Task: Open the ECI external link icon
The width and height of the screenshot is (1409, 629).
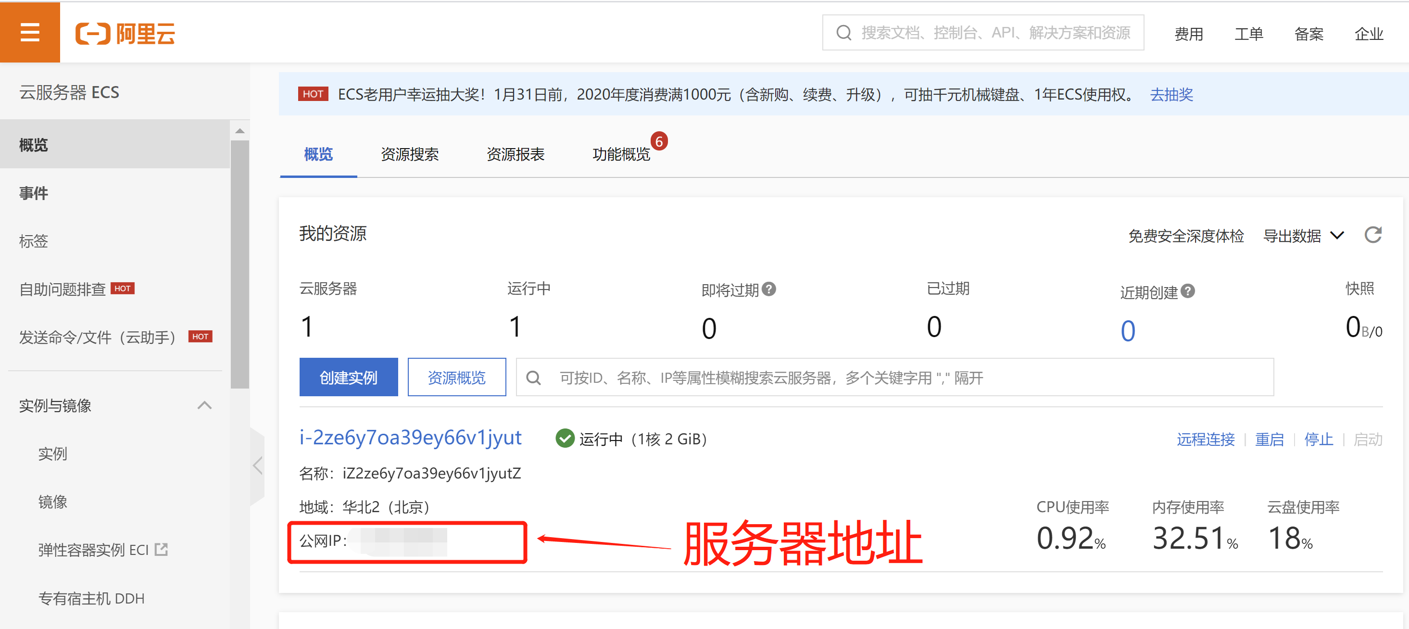Action: tap(162, 549)
